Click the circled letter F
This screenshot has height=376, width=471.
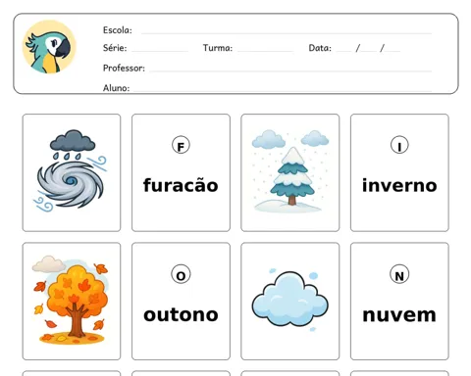pyautogui.click(x=181, y=146)
